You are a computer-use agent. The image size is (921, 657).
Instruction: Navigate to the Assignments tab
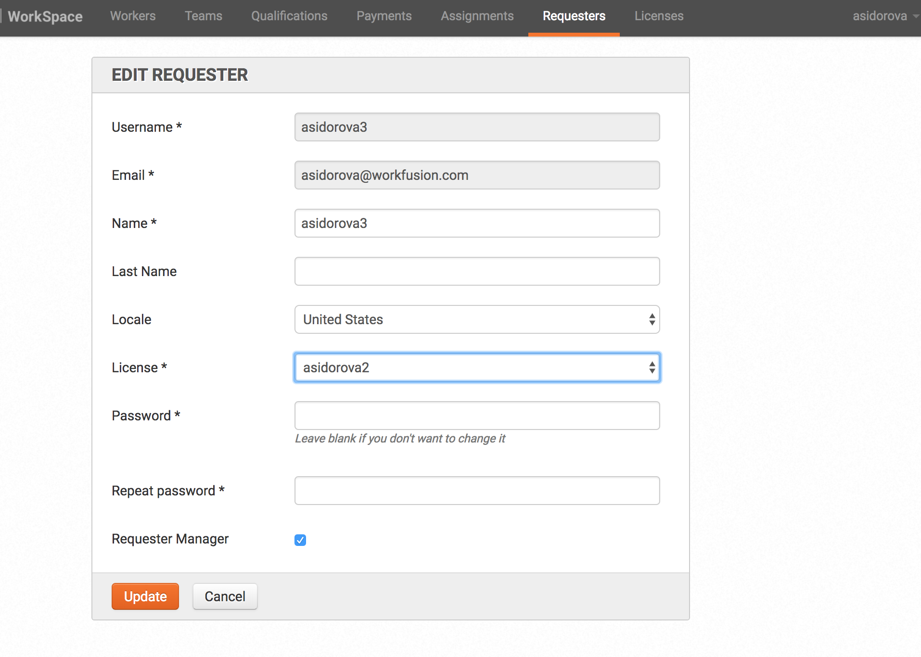click(x=477, y=16)
